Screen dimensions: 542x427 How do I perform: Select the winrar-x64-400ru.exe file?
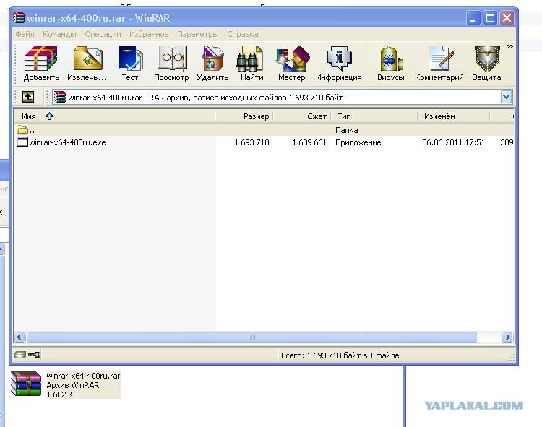pyautogui.click(x=67, y=142)
